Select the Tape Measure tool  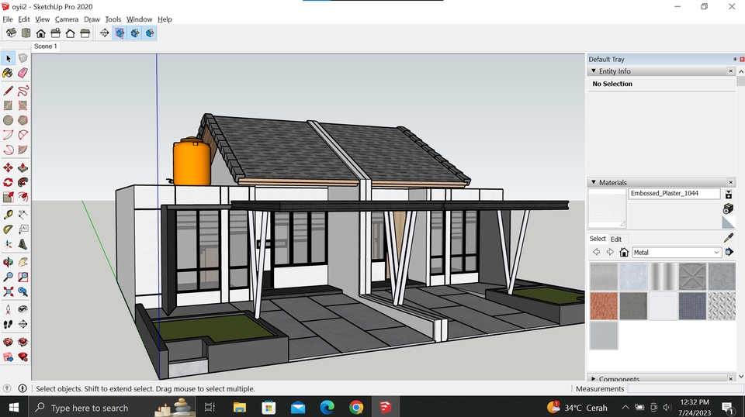(x=8, y=215)
